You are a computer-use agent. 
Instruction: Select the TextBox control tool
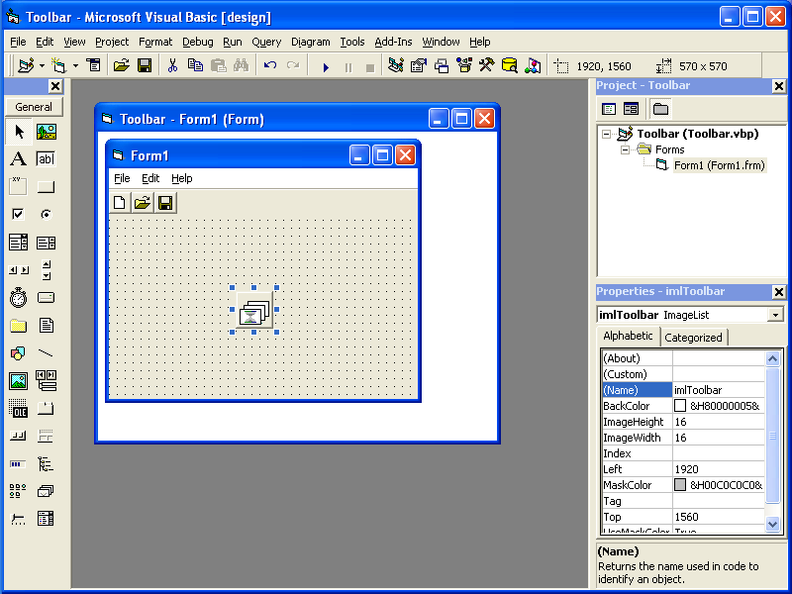point(46,159)
